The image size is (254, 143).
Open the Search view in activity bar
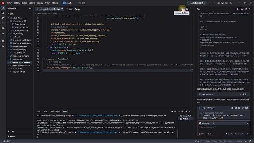tap(3, 13)
